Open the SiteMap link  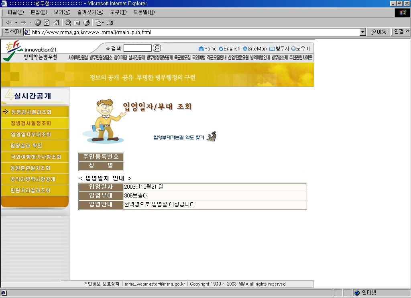tap(254, 48)
